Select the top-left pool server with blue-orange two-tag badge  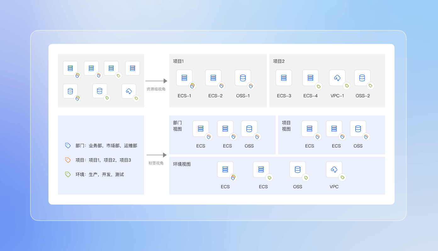(91, 68)
